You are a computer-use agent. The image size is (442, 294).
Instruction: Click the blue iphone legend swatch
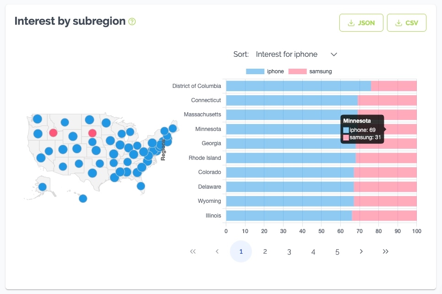(255, 71)
